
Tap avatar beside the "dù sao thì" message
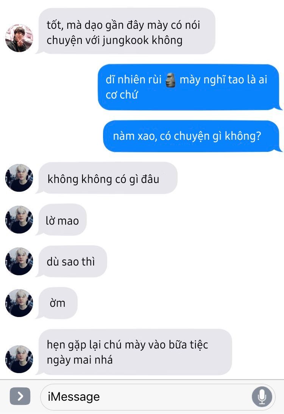pyautogui.click(x=19, y=261)
